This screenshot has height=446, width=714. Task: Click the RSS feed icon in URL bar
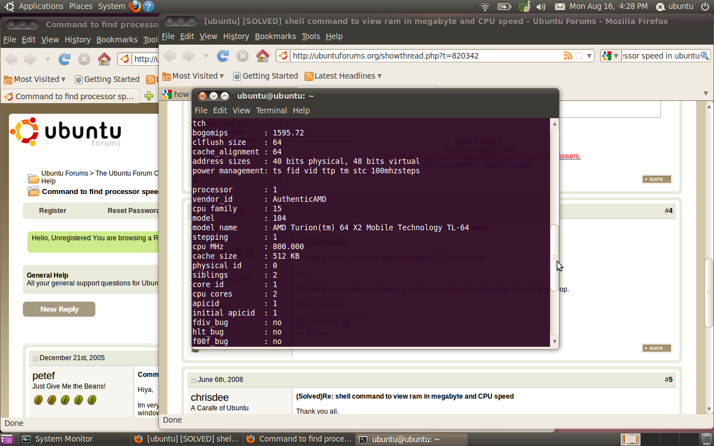pyautogui.click(x=568, y=56)
